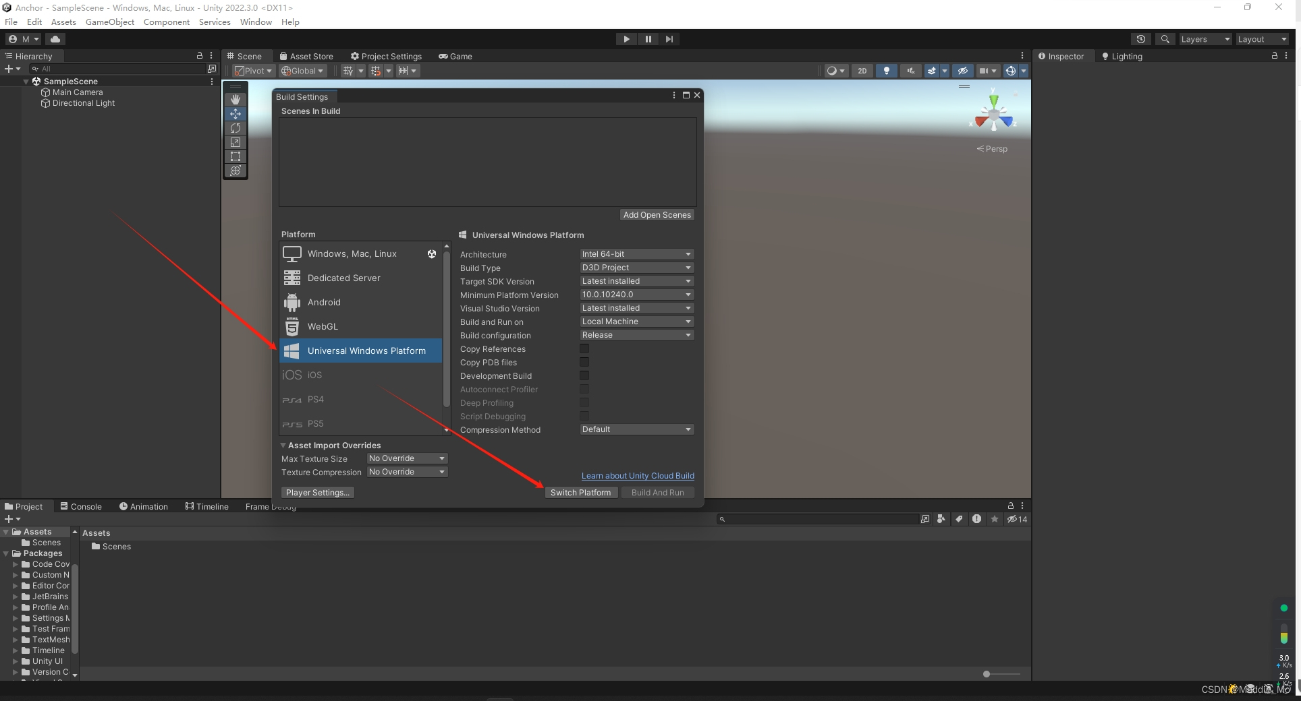Click platform list scrollbar

(x=446, y=328)
